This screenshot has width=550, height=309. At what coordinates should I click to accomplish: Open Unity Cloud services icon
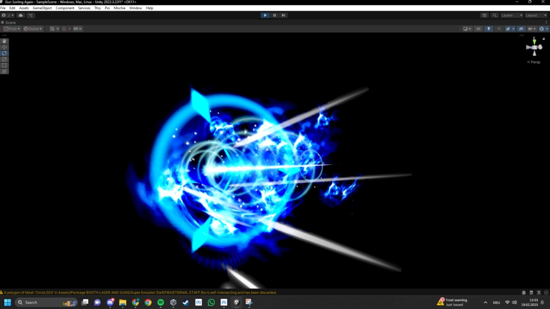21,15
